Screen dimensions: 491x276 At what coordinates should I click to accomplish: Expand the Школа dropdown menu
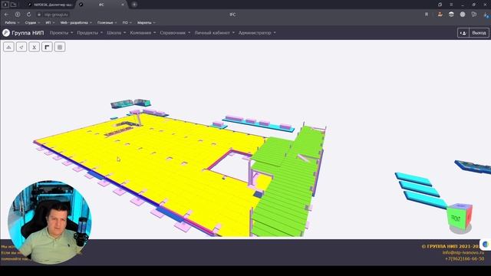point(117,33)
